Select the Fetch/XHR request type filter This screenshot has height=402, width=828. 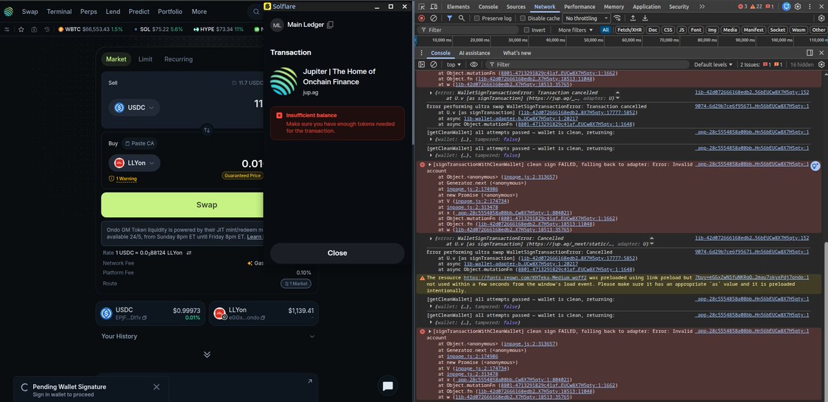[630, 30]
